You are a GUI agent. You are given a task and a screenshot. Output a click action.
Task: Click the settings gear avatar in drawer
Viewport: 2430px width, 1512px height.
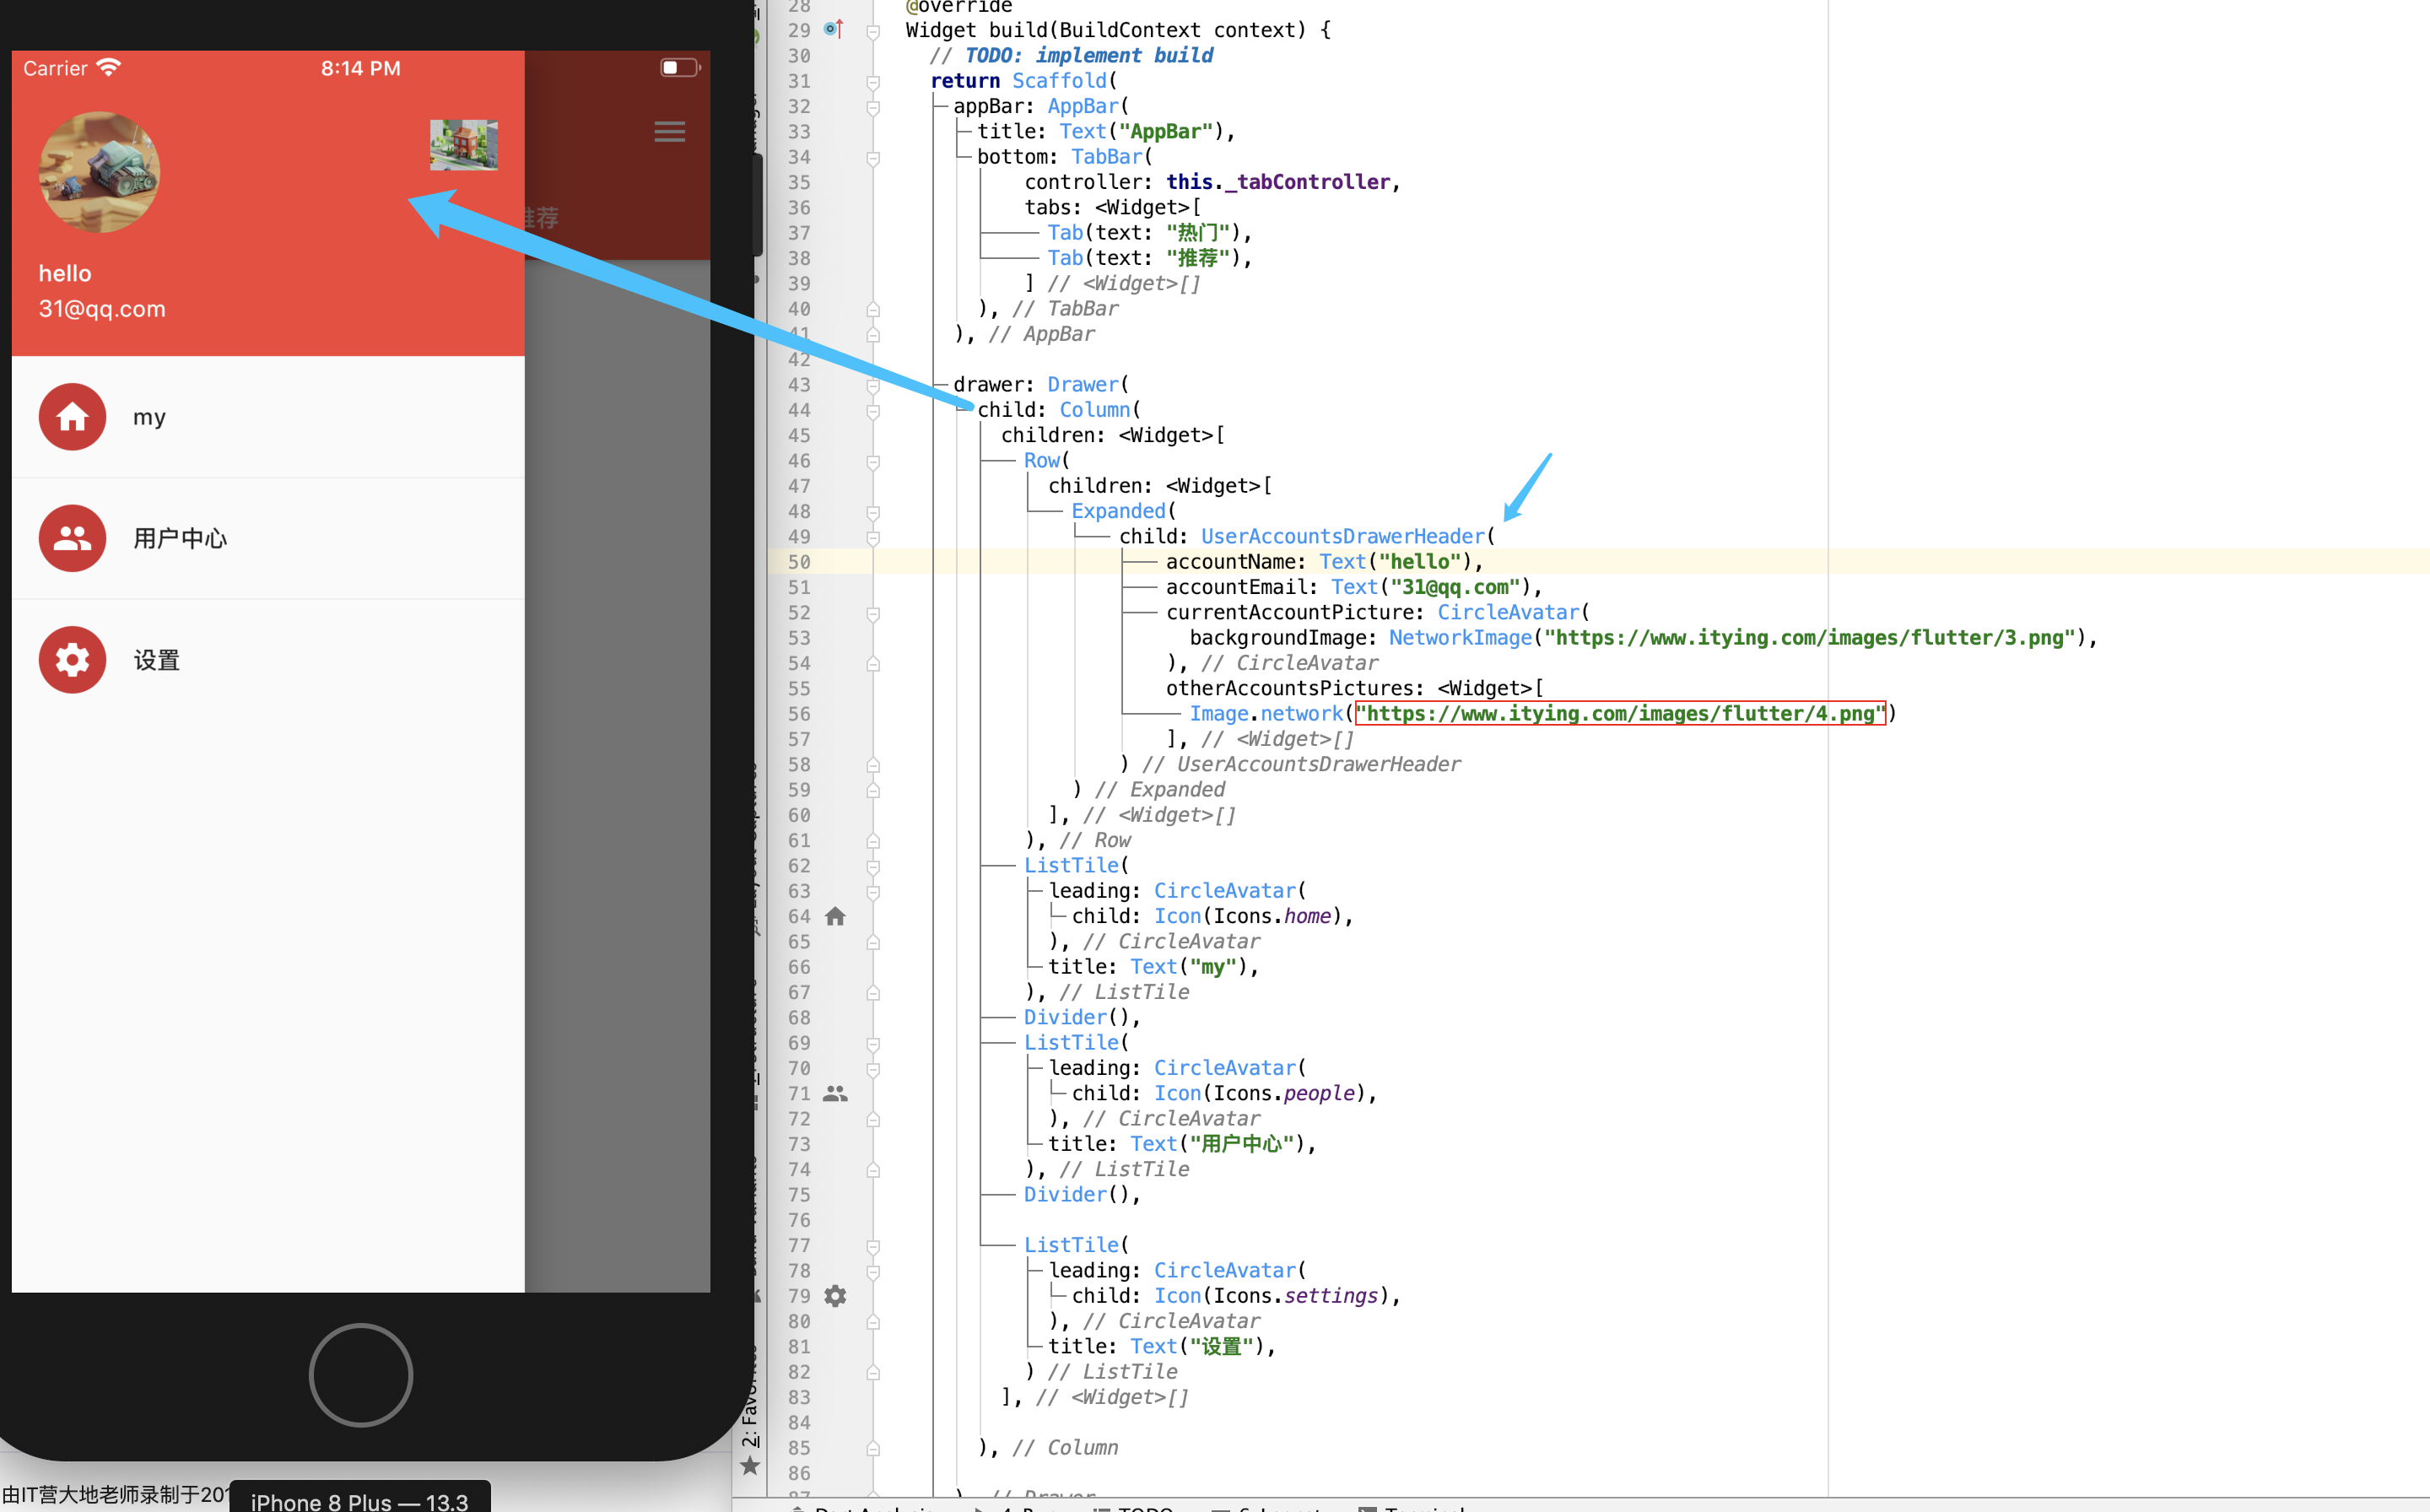(x=72, y=660)
